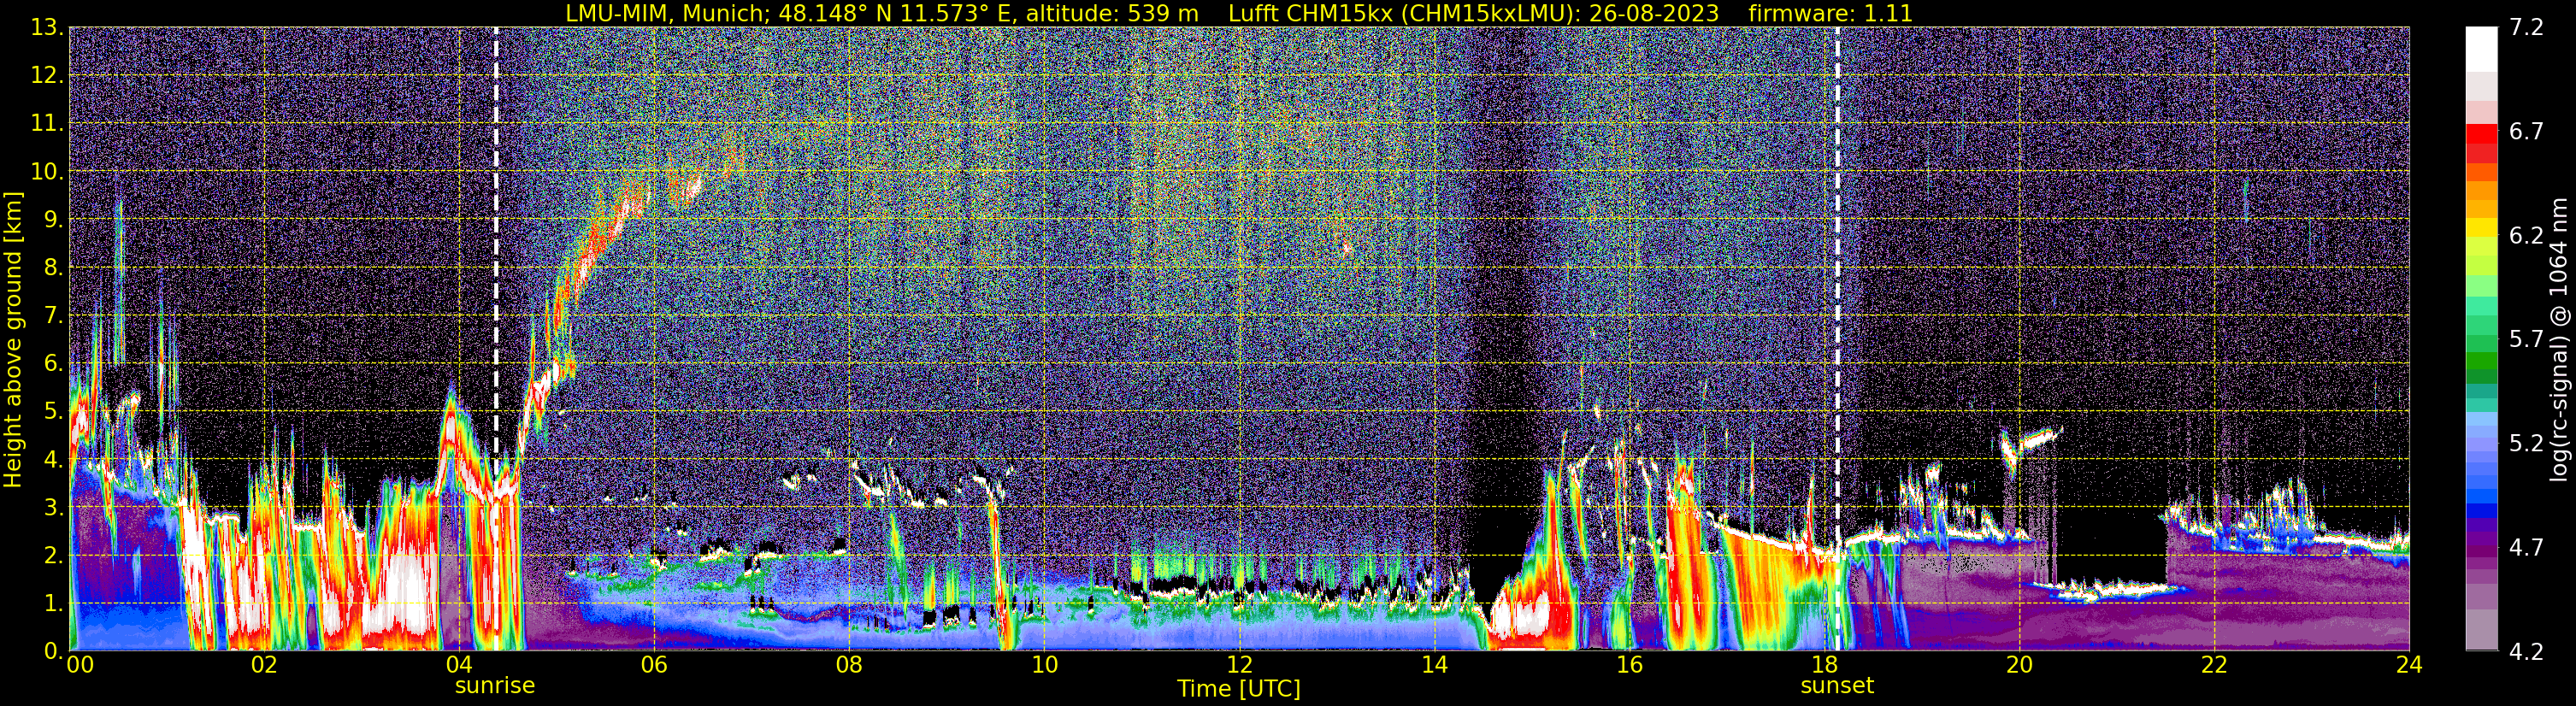Viewport: 2576px width, 706px height.
Task: Click colorbar scale value '6.2'
Action: pyautogui.click(x=2526, y=235)
